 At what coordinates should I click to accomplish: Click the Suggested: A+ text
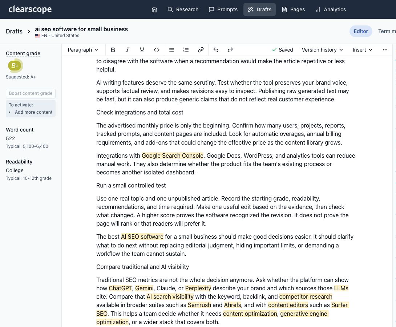pyautogui.click(x=21, y=77)
